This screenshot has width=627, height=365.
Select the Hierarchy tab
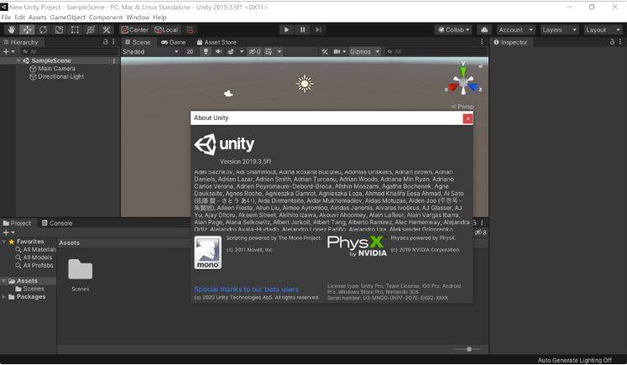pos(21,43)
